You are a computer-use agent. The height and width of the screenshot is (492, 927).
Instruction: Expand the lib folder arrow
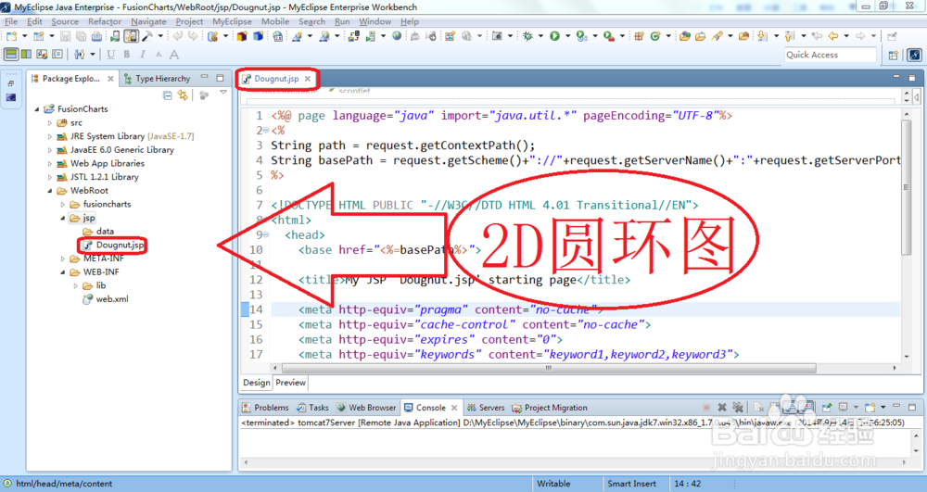coord(76,286)
